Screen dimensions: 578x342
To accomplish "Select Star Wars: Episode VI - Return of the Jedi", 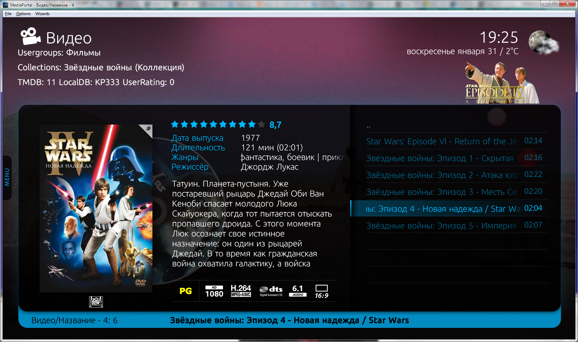I will pyautogui.click(x=457, y=141).
